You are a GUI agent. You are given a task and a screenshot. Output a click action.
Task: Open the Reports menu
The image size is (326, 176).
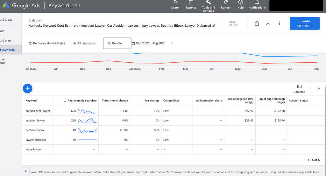[x=191, y=5]
